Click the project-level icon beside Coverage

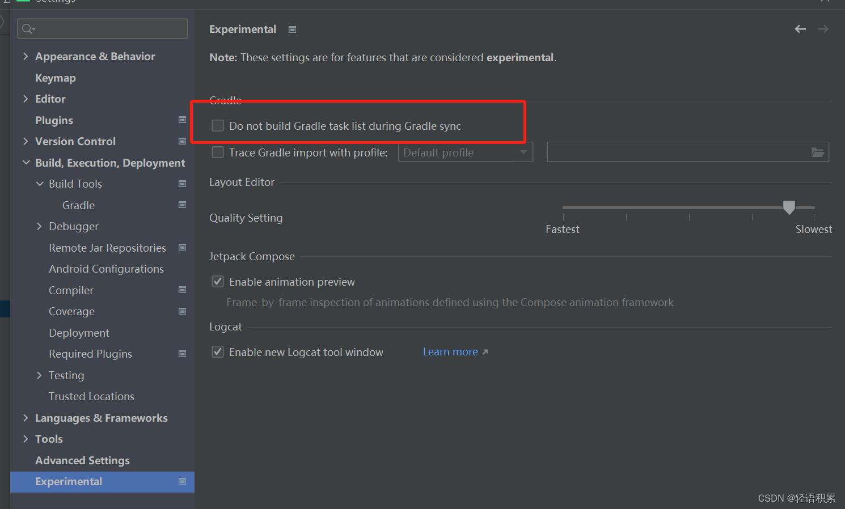pos(183,311)
